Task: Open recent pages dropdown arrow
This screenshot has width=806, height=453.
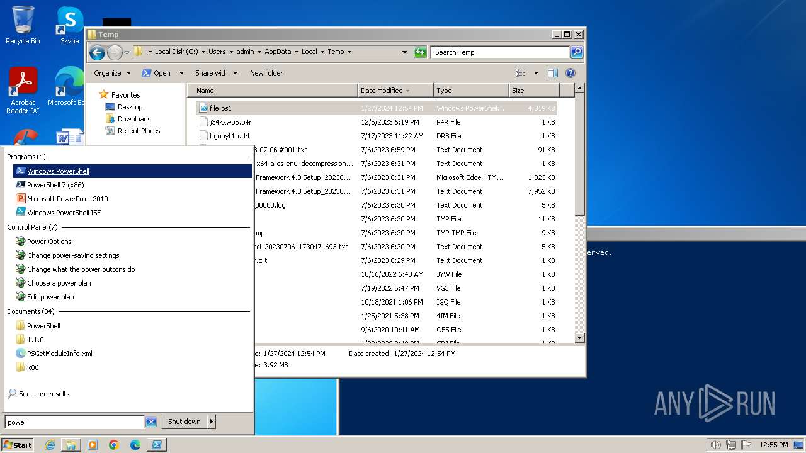Action: 127,52
